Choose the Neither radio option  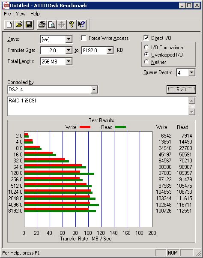(x=146, y=62)
